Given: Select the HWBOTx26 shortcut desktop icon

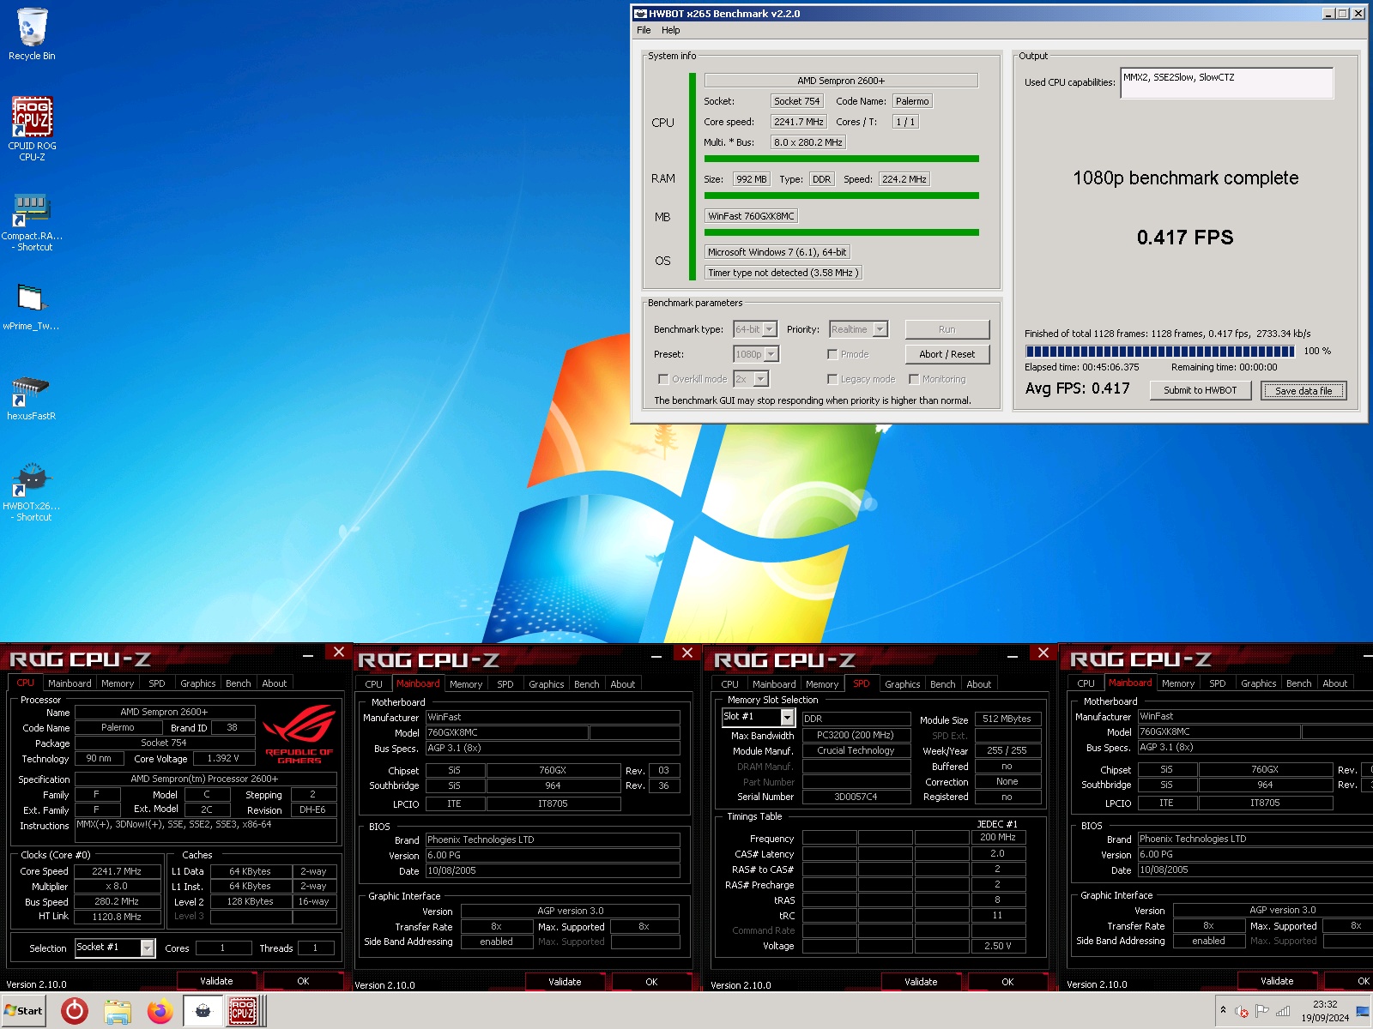Looking at the screenshot, I should 32,491.
